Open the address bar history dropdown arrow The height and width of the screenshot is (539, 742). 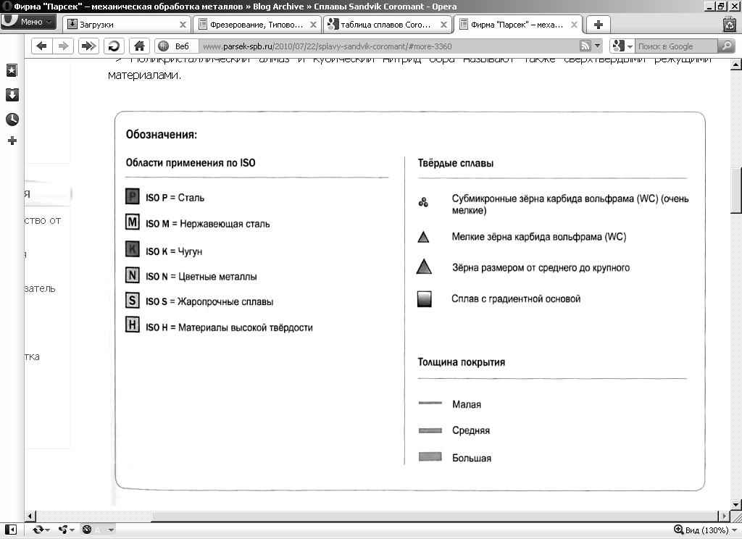pyautogui.click(x=597, y=46)
